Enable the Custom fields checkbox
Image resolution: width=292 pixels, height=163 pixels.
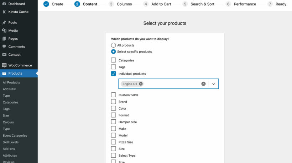tap(113, 95)
